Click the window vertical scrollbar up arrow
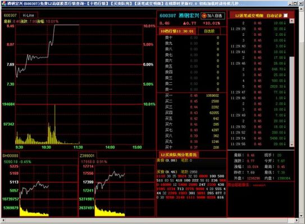This screenshot has height=224, width=305. [302, 10]
